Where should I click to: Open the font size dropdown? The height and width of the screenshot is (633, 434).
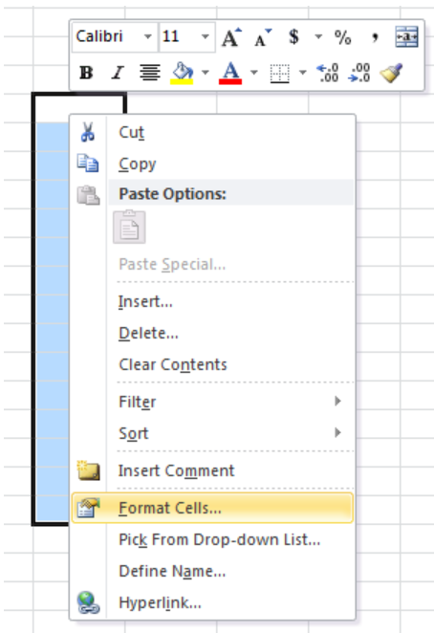[206, 37]
